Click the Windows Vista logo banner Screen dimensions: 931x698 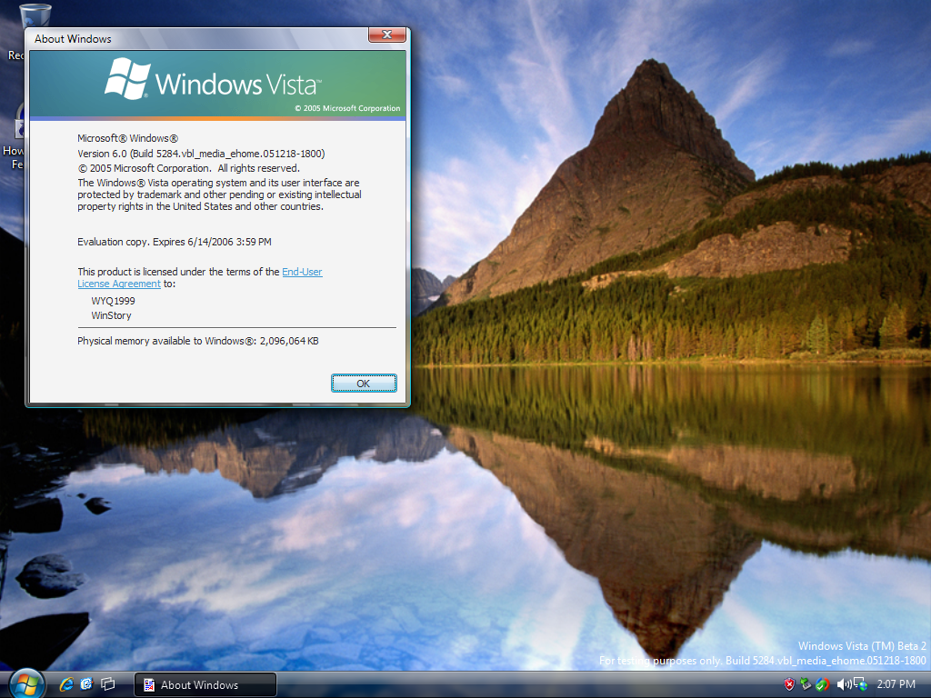217,85
